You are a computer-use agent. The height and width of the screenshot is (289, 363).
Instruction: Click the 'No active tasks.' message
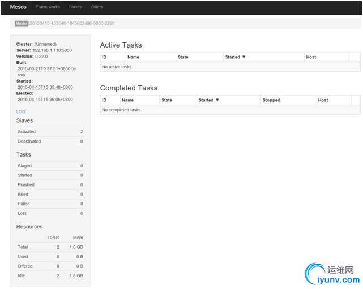117,67
